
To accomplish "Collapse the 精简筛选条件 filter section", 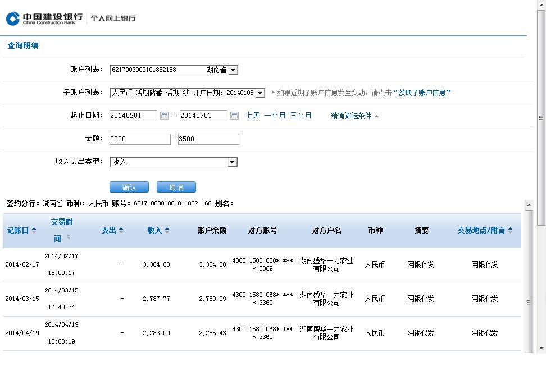I will 354,116.
